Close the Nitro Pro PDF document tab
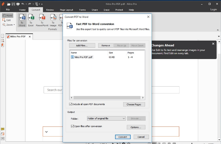Screen dimensions: 221x144 coord(30,37)
